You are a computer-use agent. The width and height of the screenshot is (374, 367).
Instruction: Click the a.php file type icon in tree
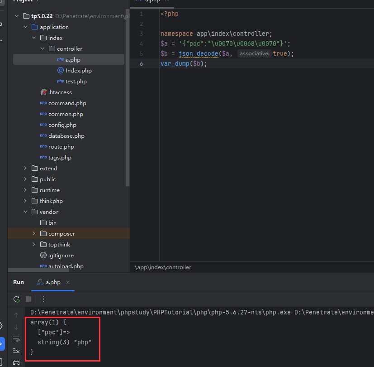pyautogui.click(x=61, y=59)
